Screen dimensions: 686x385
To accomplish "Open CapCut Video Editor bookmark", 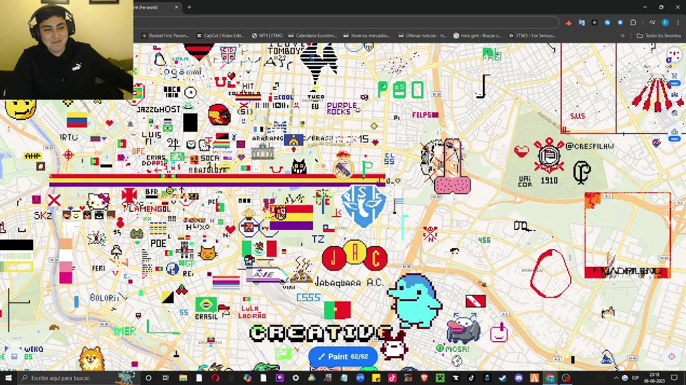I will (220, 36).
